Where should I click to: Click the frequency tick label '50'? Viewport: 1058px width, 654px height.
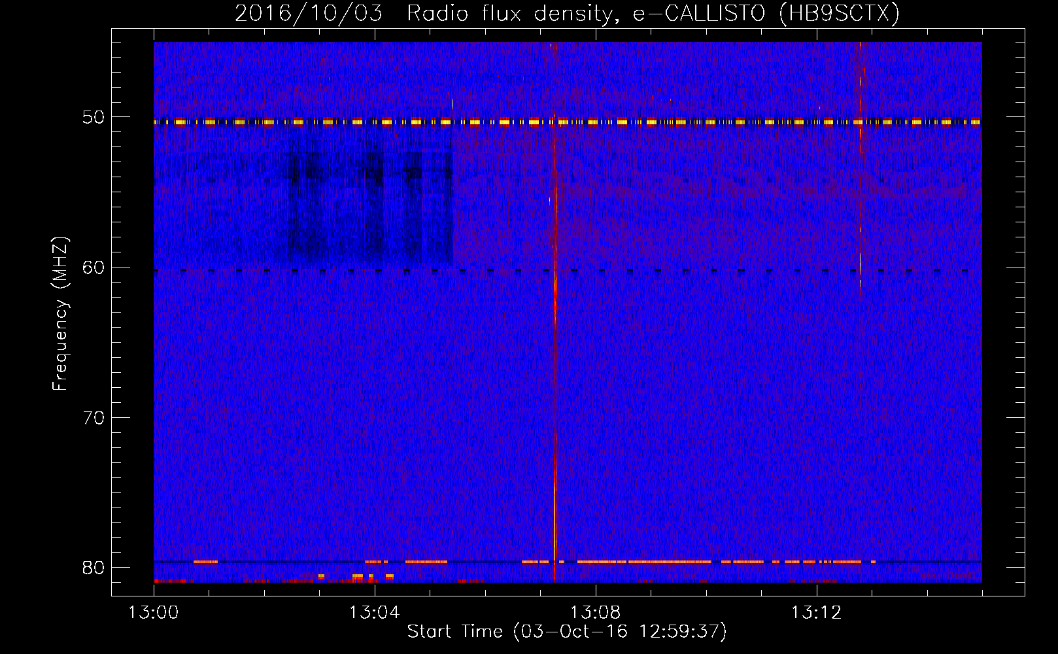tap(94, 117)
